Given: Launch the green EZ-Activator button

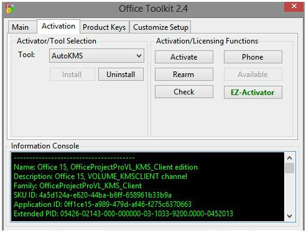Looking at the screenshot, I should click(x=253, y=93).
